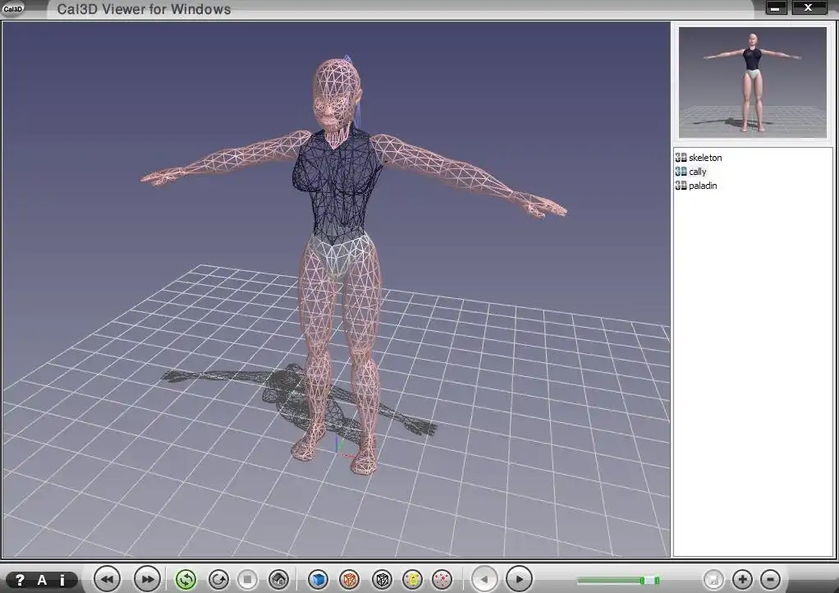Click the red dotted points display button
This screenshot has height=593, width=839.
click(x=442, y=580)
